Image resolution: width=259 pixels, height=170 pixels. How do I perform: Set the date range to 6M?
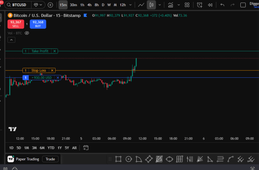click(x=42, y=148)
